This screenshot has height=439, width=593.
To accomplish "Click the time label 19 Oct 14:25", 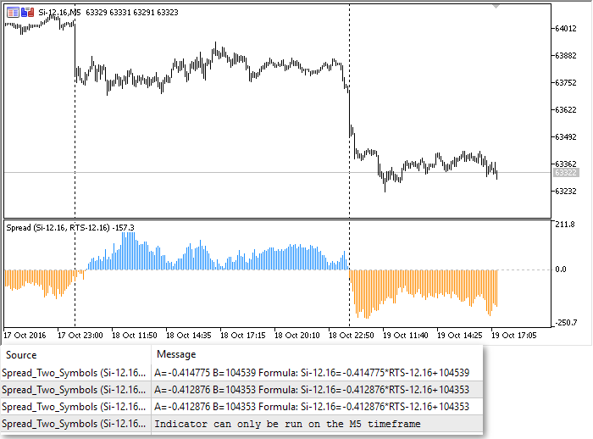I will click(x=459, y=336).
